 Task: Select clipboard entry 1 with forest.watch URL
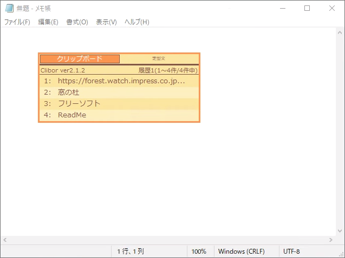point(119,81)
